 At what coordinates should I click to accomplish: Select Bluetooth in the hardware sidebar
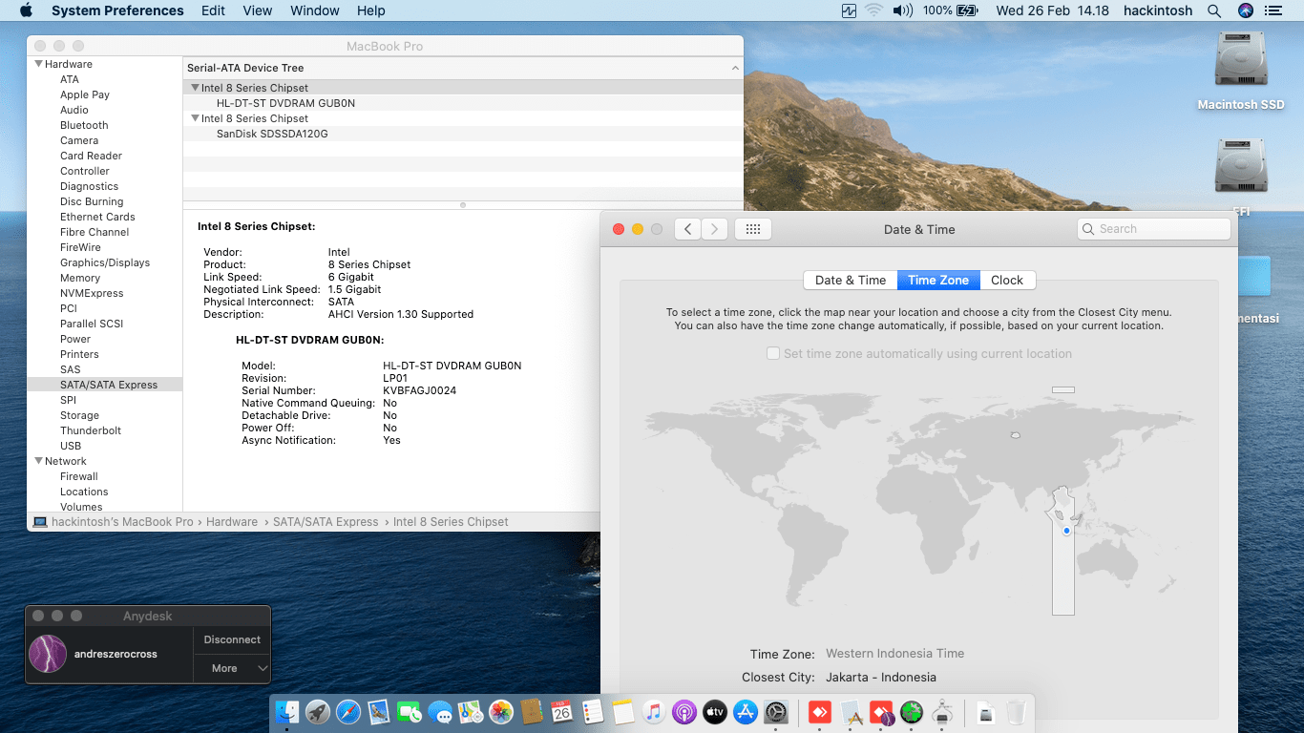coord(84,125)
